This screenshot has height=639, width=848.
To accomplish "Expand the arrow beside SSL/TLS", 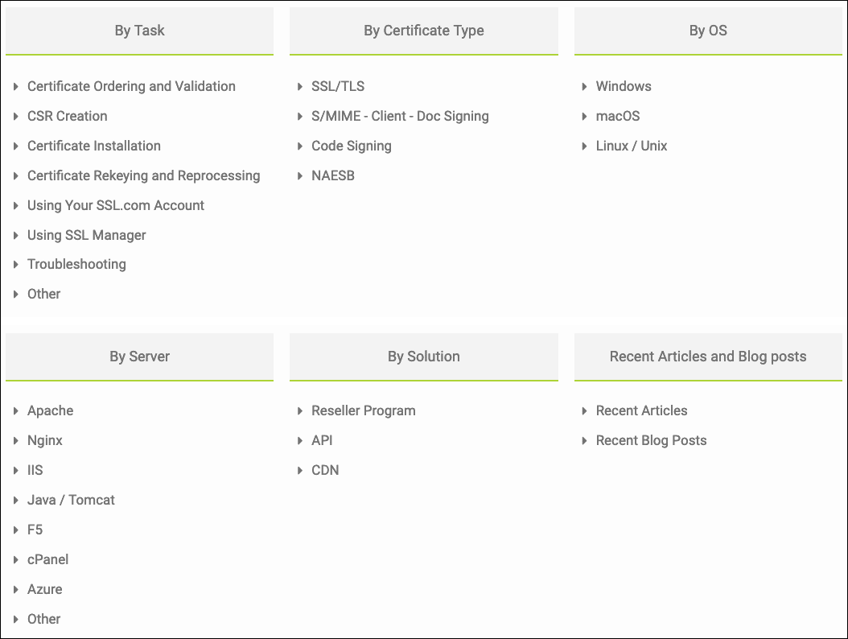I will click(299, 87).
